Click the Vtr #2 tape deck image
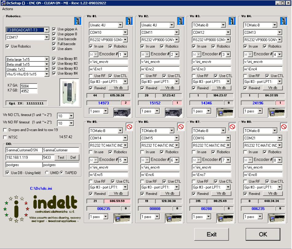The height and width of the screenshot is (249, 292). [173, 112]
